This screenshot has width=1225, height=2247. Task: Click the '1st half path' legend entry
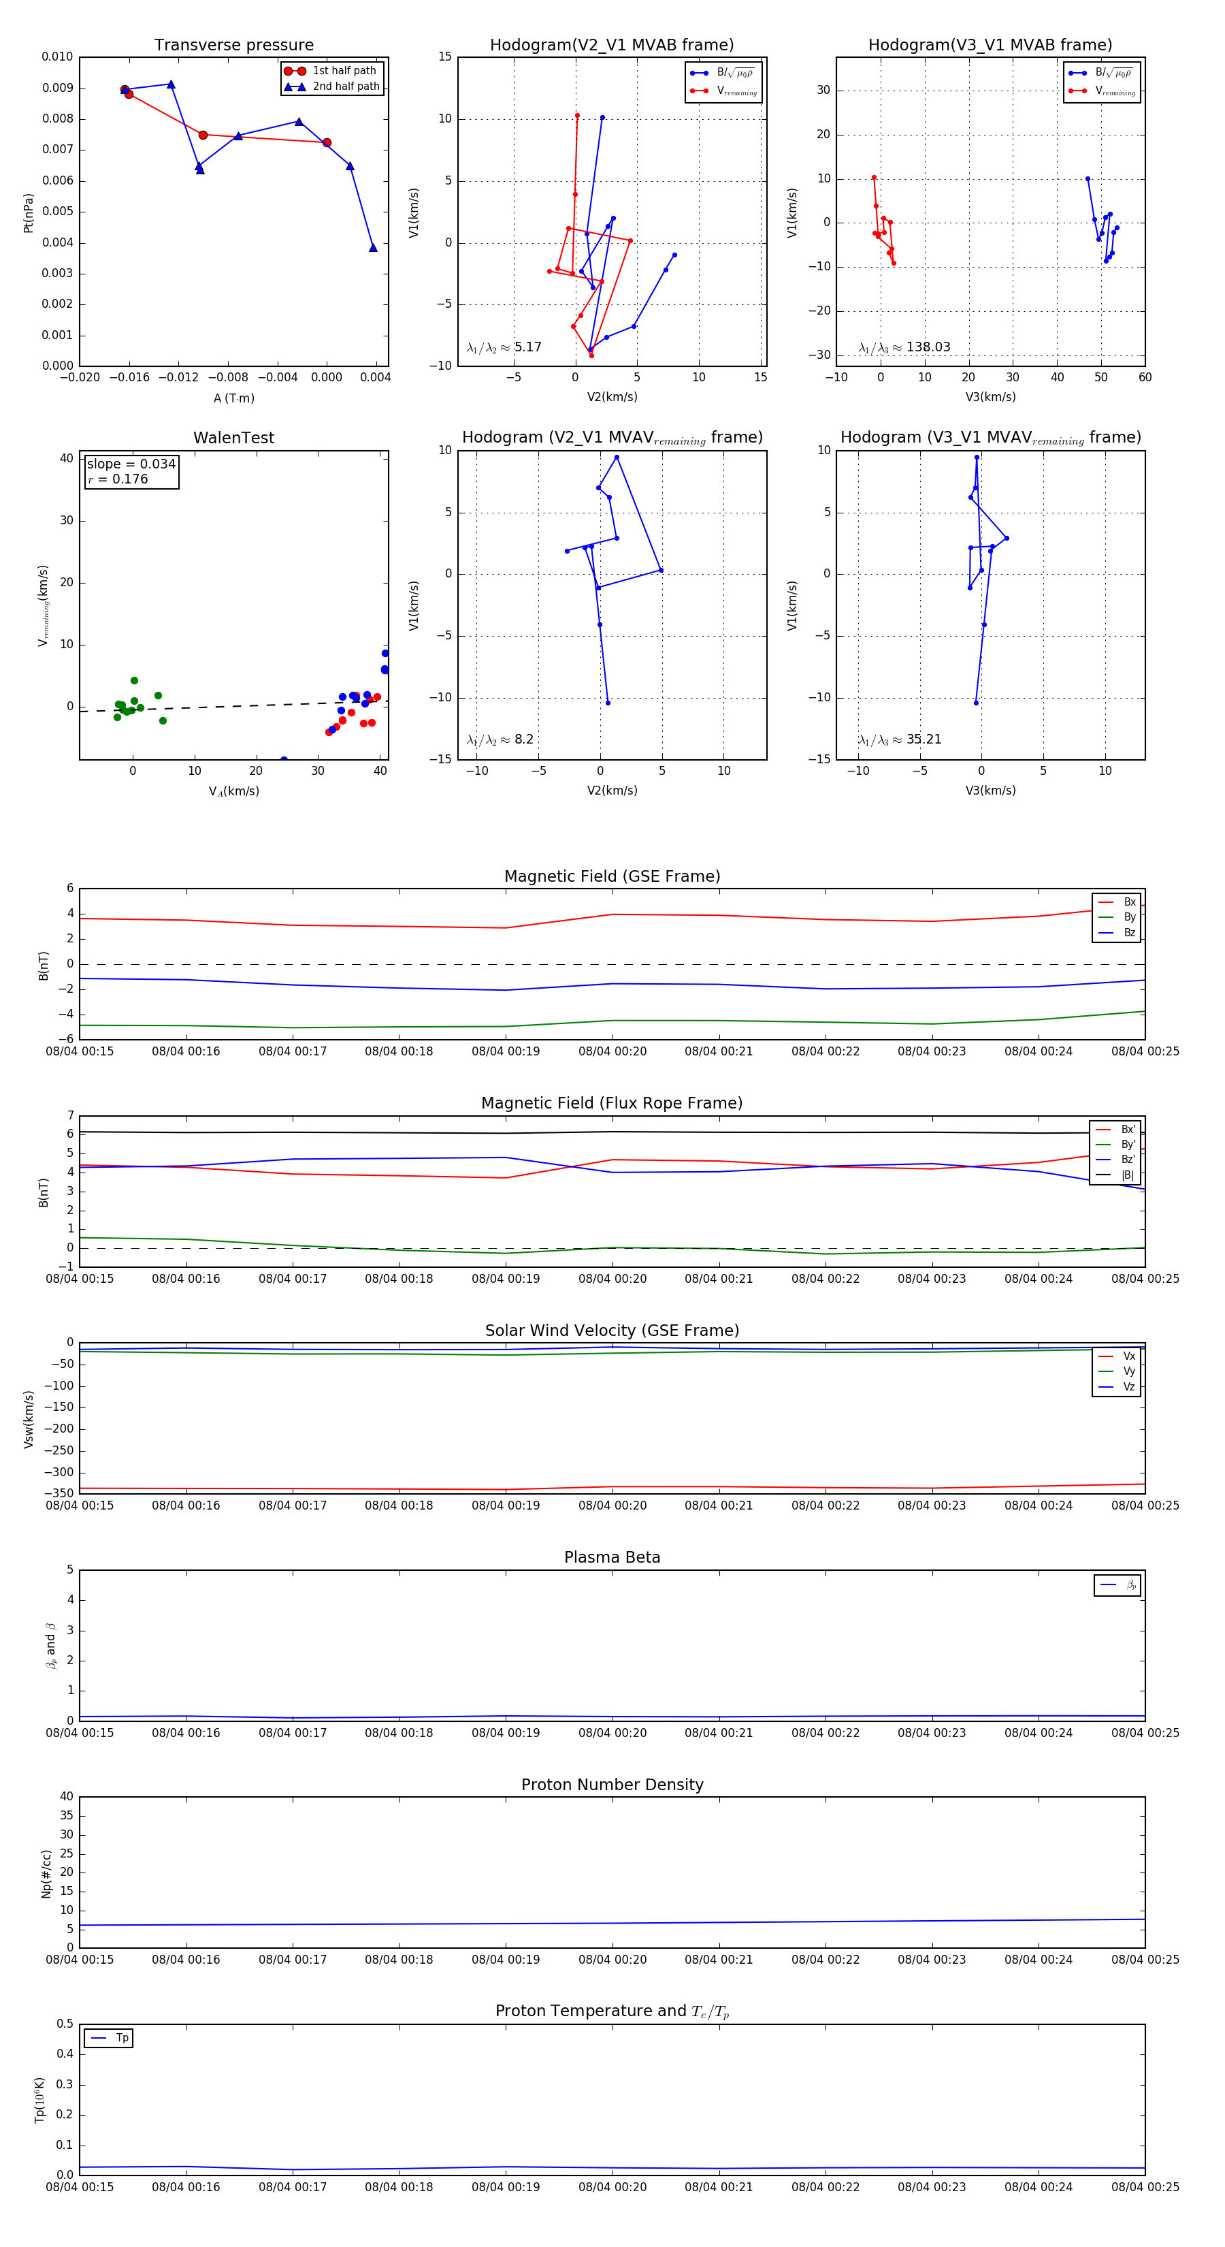point(331,71)
